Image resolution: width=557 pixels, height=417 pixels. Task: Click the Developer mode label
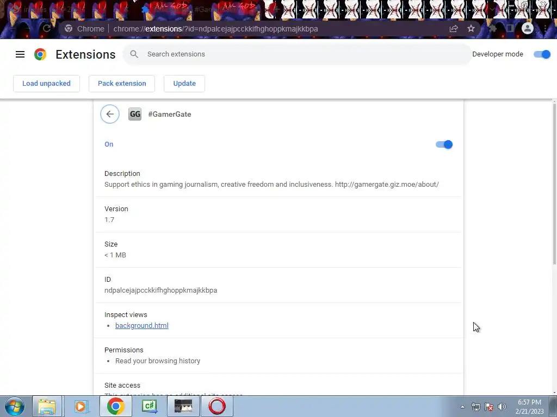[x=498, y=54]
